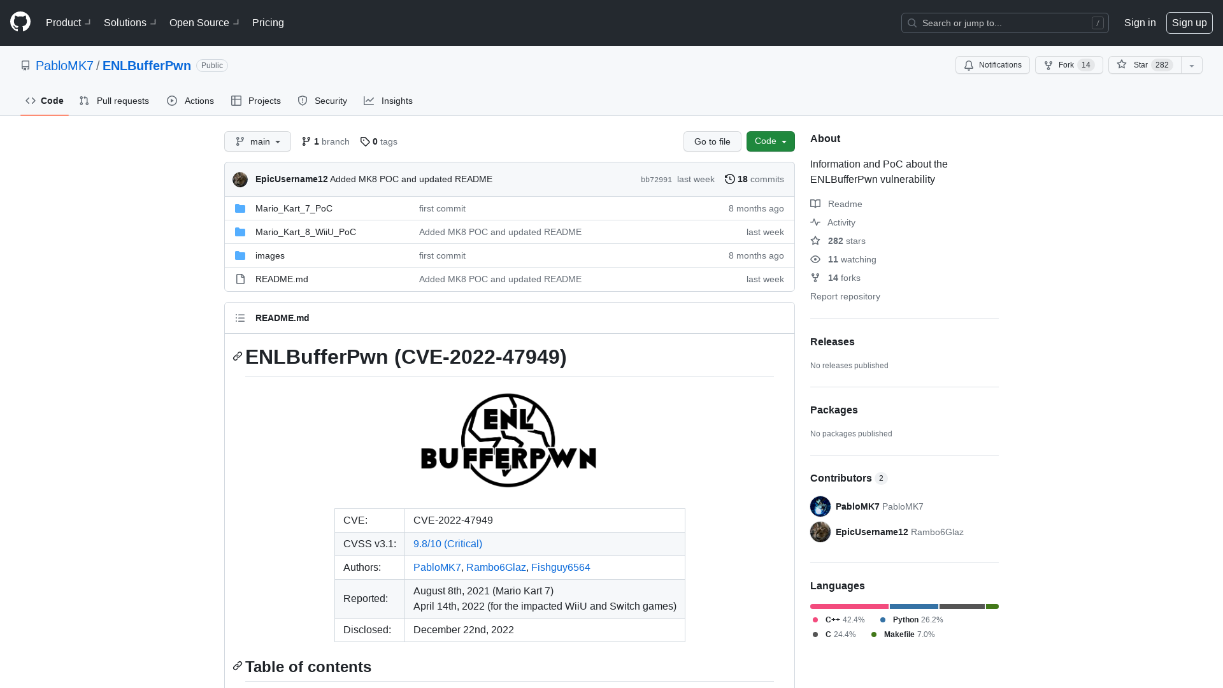1223x688 pixels.
Task: Click the Sign up button
Action: click(1189, 22)
